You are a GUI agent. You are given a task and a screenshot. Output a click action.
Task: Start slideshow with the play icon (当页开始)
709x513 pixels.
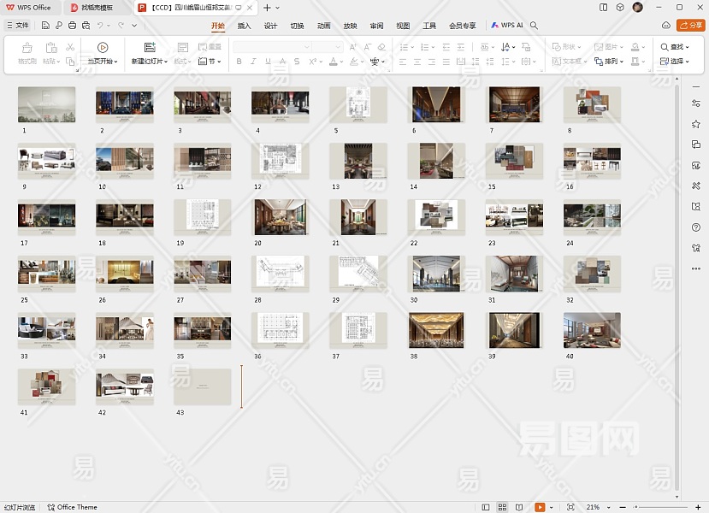(x=103, y=48)
